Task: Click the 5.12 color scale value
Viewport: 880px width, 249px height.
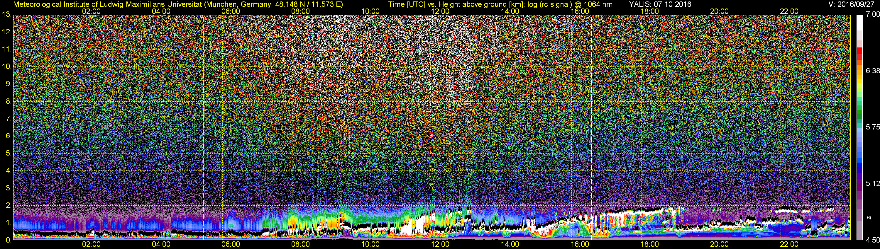Action: click(873, 183)
